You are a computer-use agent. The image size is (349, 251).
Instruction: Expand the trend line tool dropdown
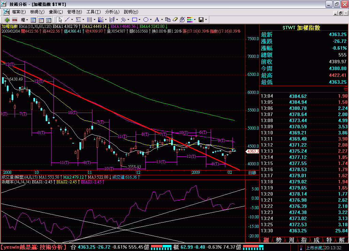pyautogui.click(x=72, y=20)
